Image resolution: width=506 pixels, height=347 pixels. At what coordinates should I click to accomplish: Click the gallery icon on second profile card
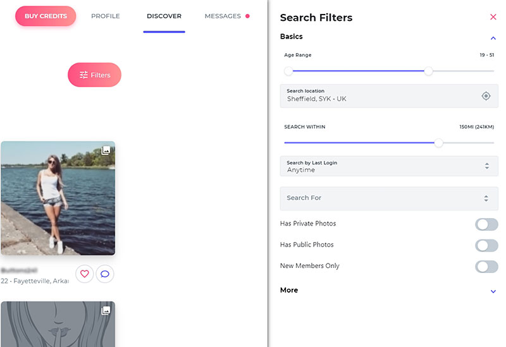(106, 310)
